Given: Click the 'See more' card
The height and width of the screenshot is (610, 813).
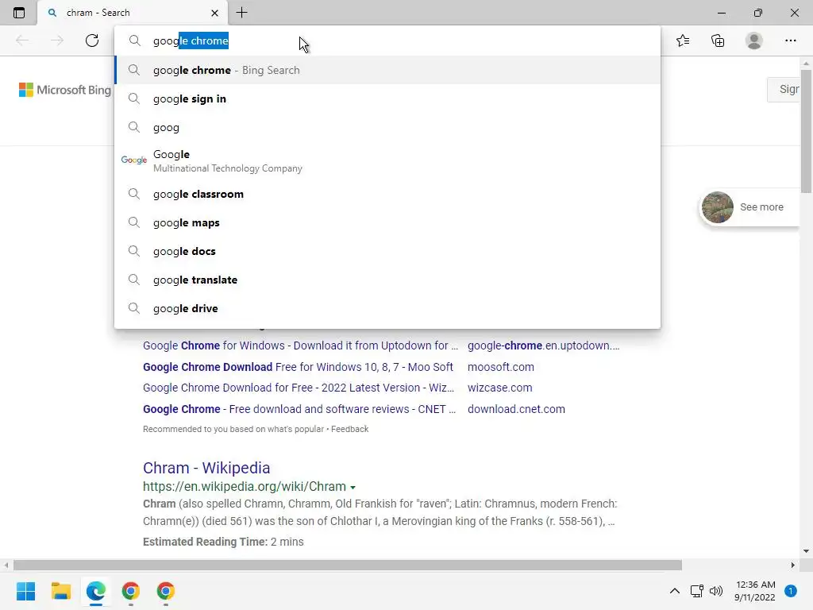Looking at the screenshot, I should pos(749,207).
